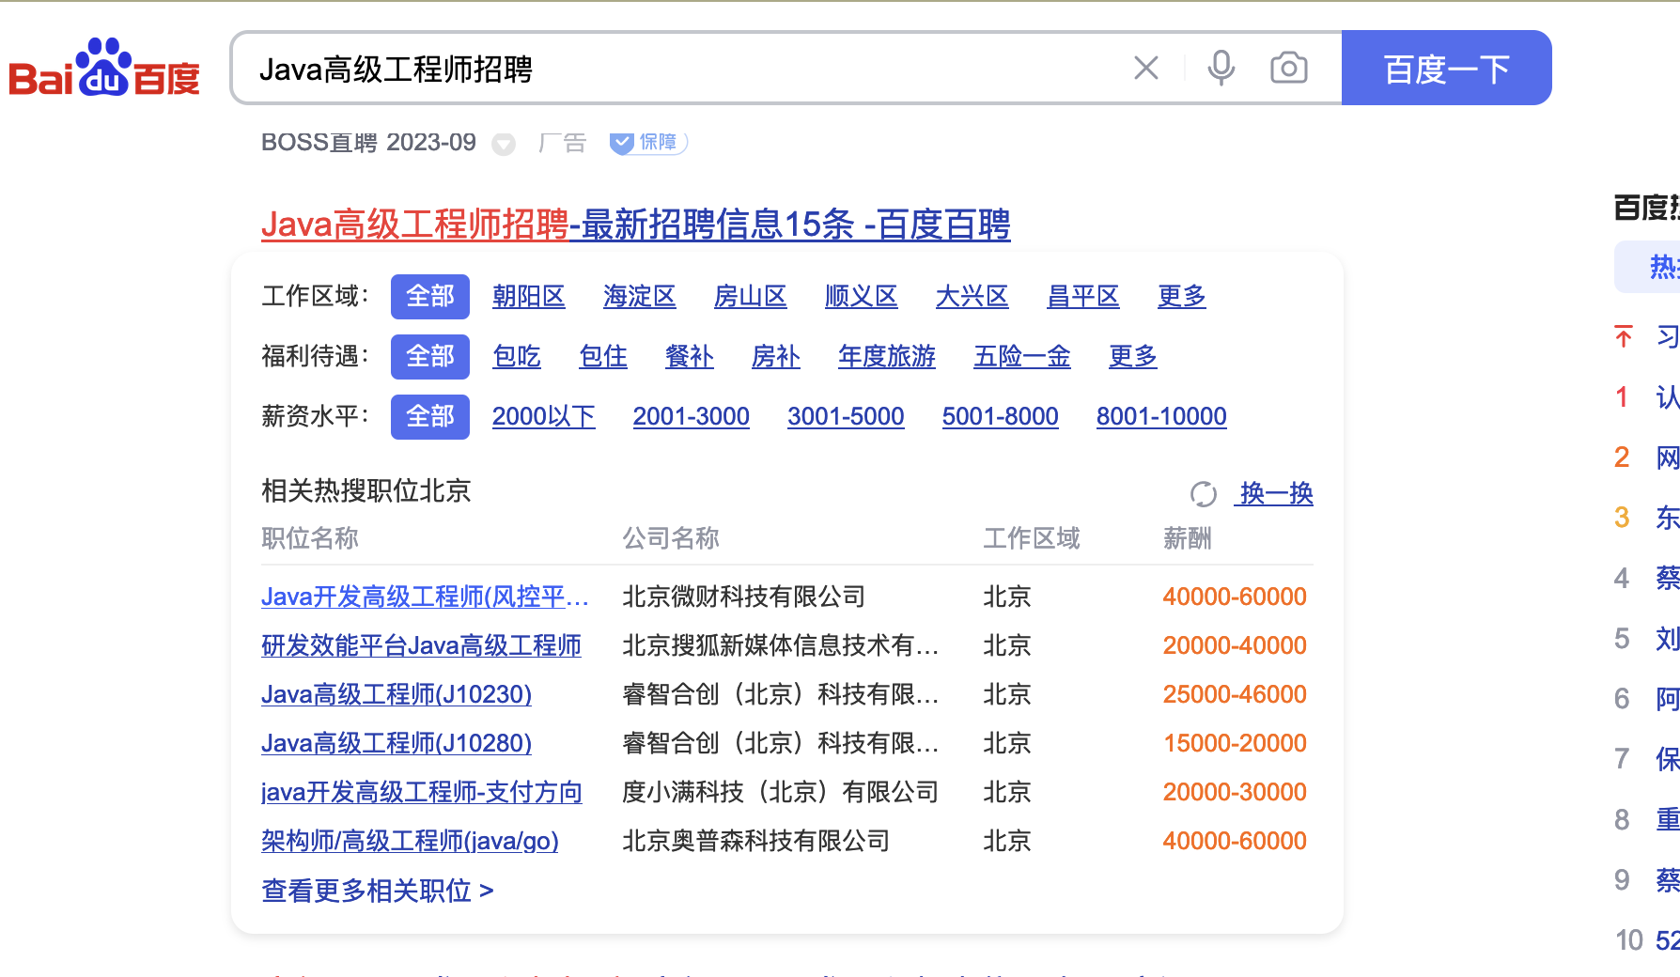This screenshot has width=1680, height=977.
Task: Open 查看更多相关职位 link
Action: point(377,890)
